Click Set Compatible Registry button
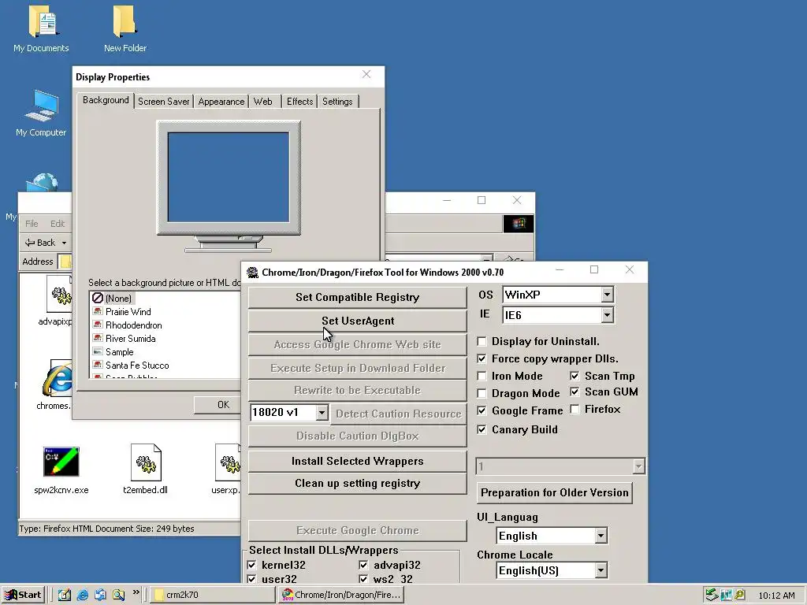Screen dimensions: 807x605 (x=357, y=297)
